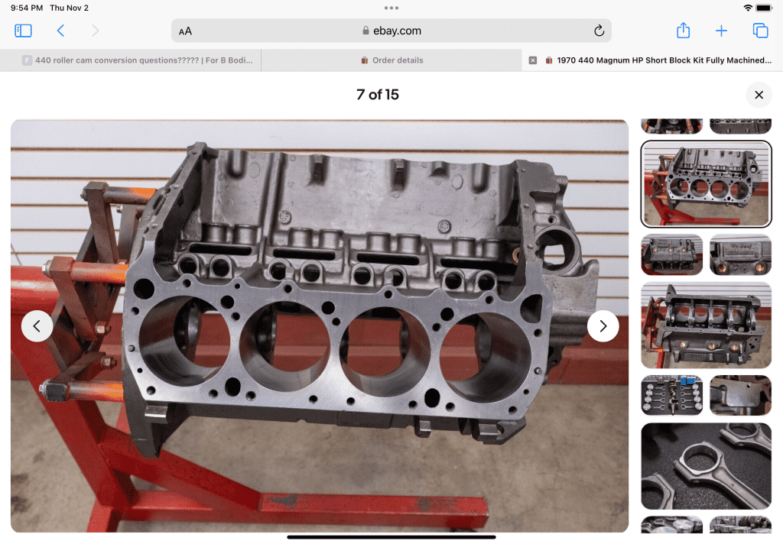This screenshot has width=783, height=544.
Task: Show the previous gallery photo
Action: [37, 326]
